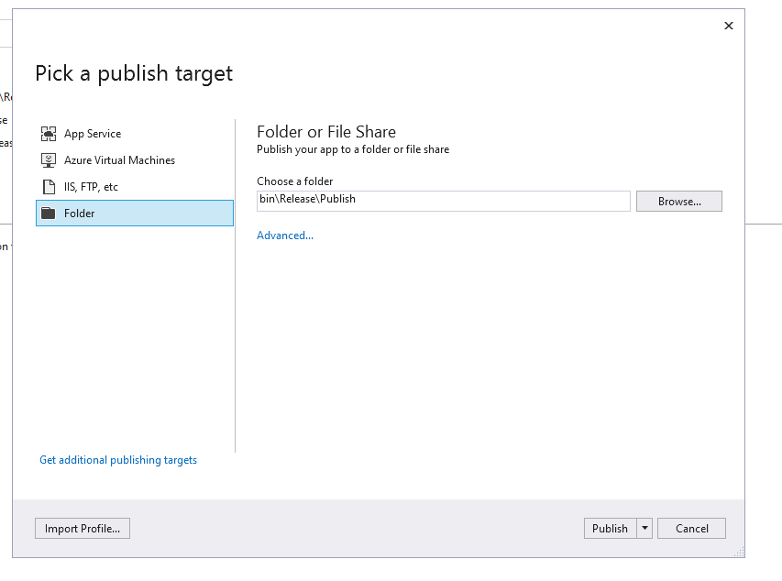Follow the Get additional publishing targets link
782x581 pixels.
point(118,460)
